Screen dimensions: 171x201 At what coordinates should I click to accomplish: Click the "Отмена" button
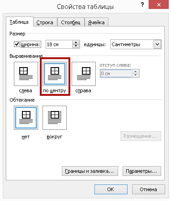[149, 189]
